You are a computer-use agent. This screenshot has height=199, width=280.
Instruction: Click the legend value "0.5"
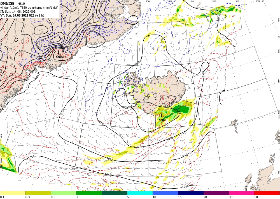(53, 197)
